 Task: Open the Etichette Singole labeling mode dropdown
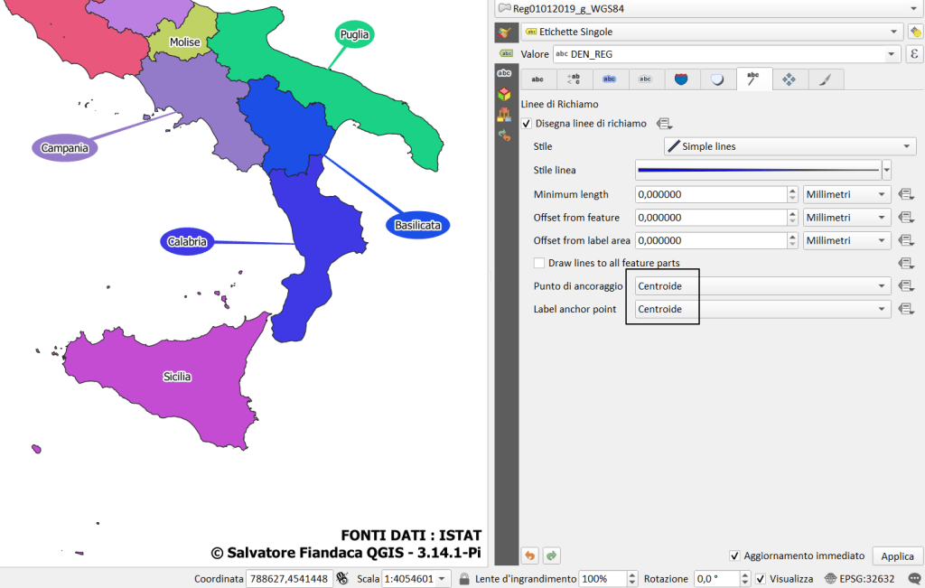point(711,32)
